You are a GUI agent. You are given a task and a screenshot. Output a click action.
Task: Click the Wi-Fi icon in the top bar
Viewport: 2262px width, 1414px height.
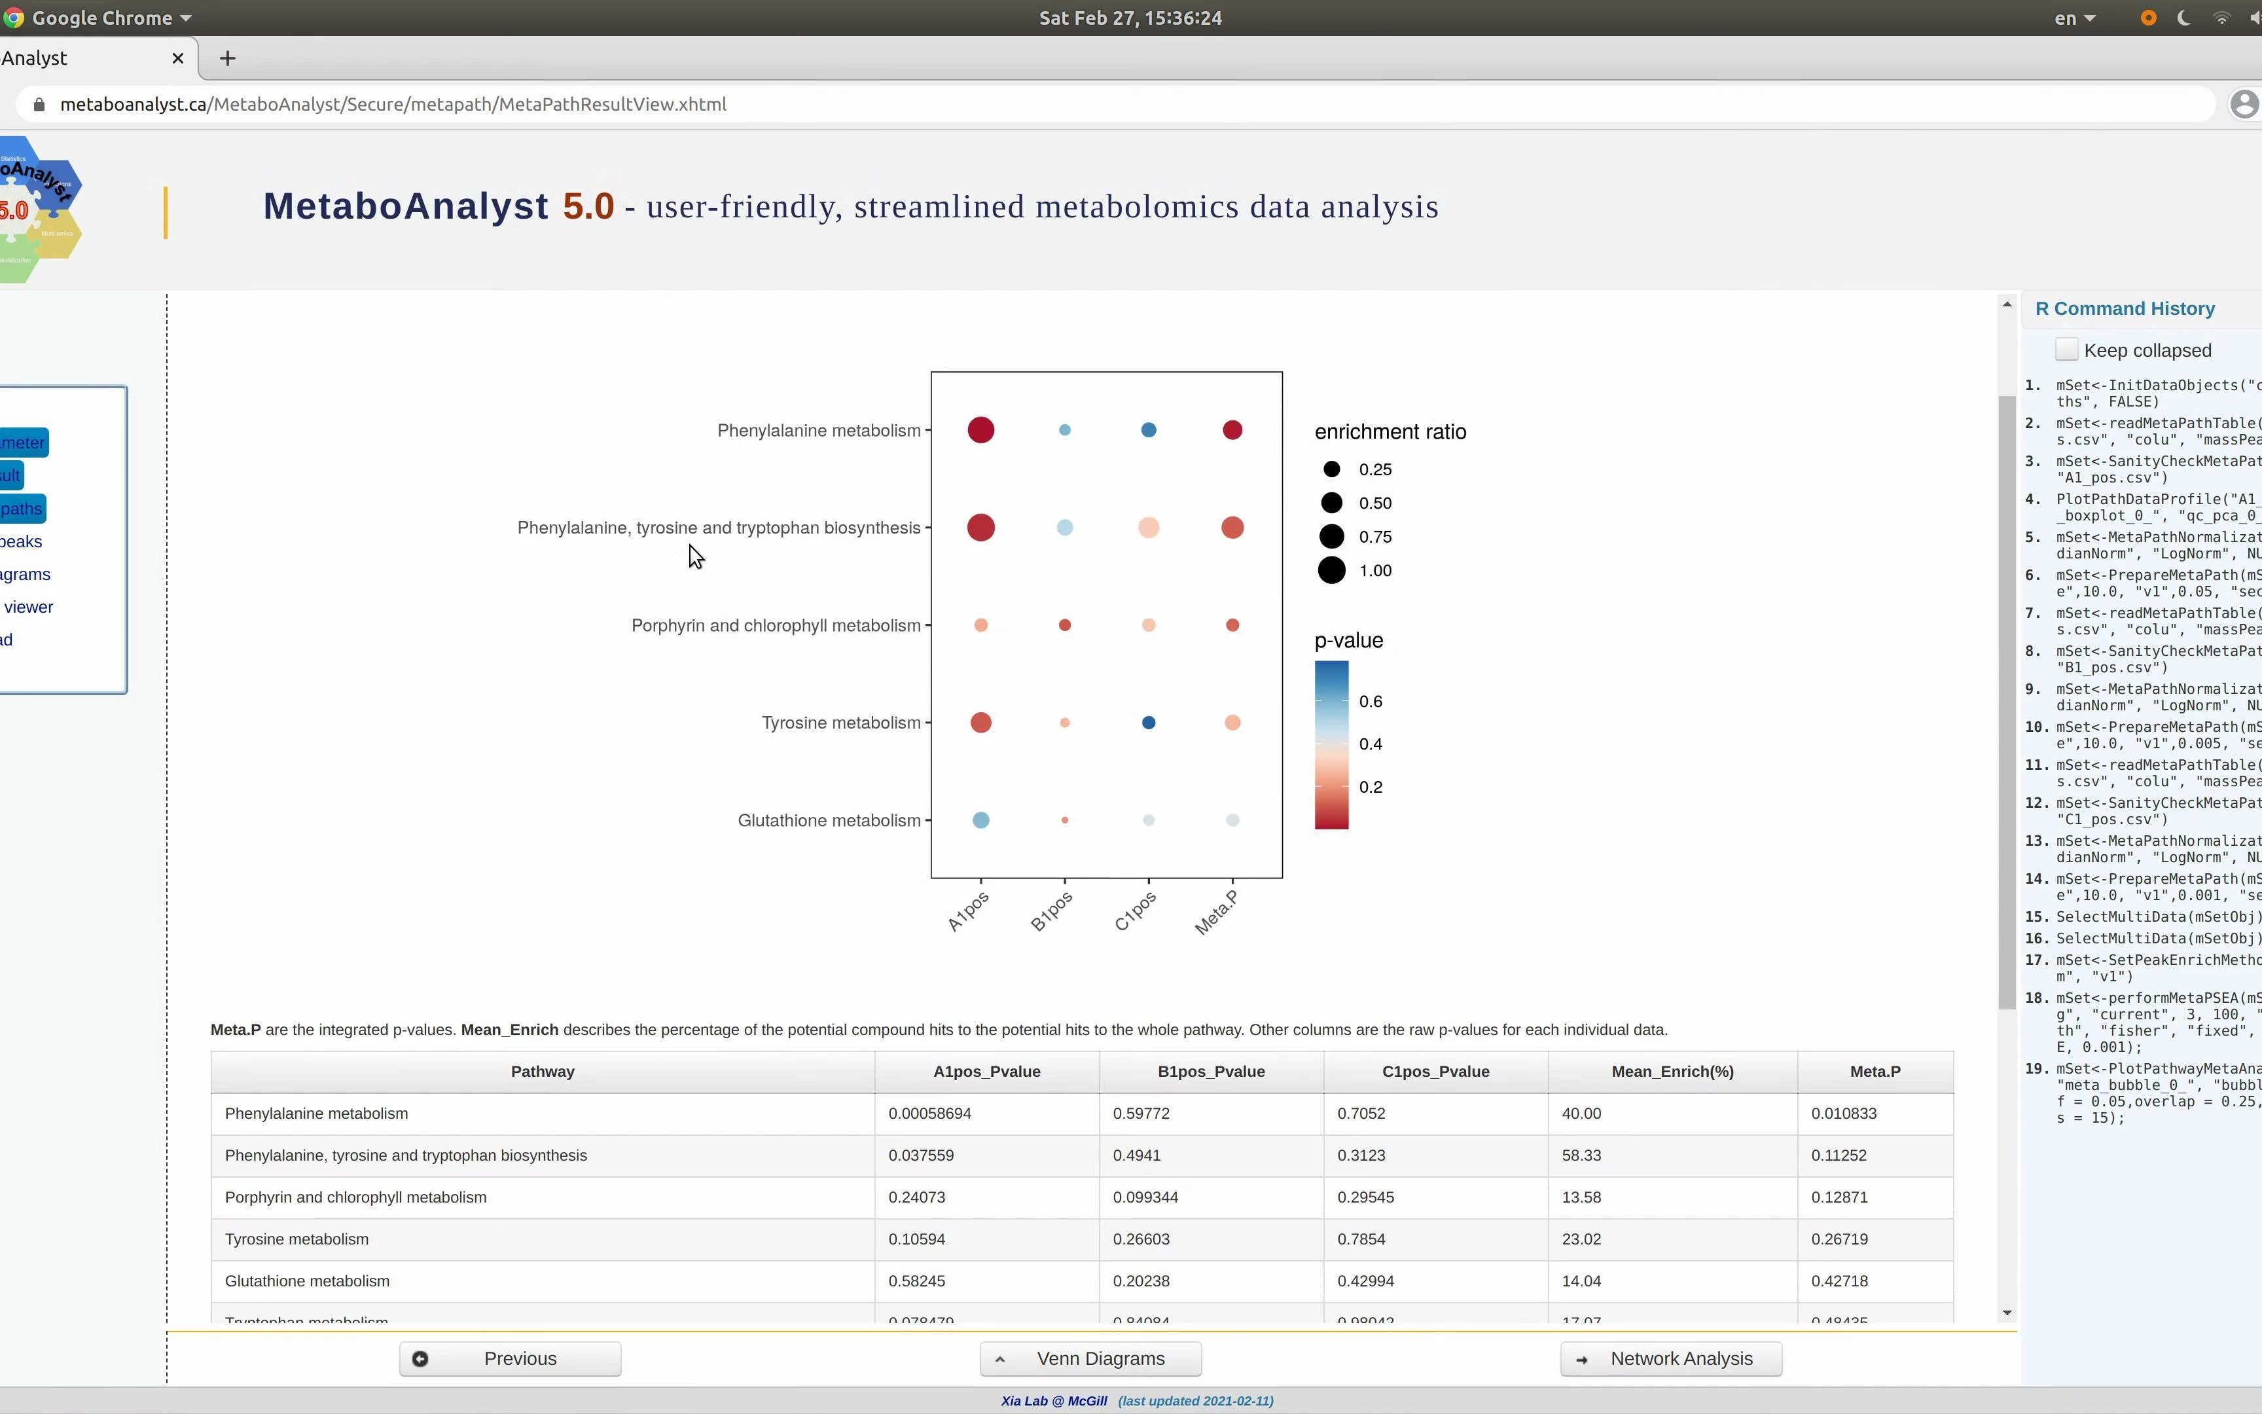point(2222,18)
